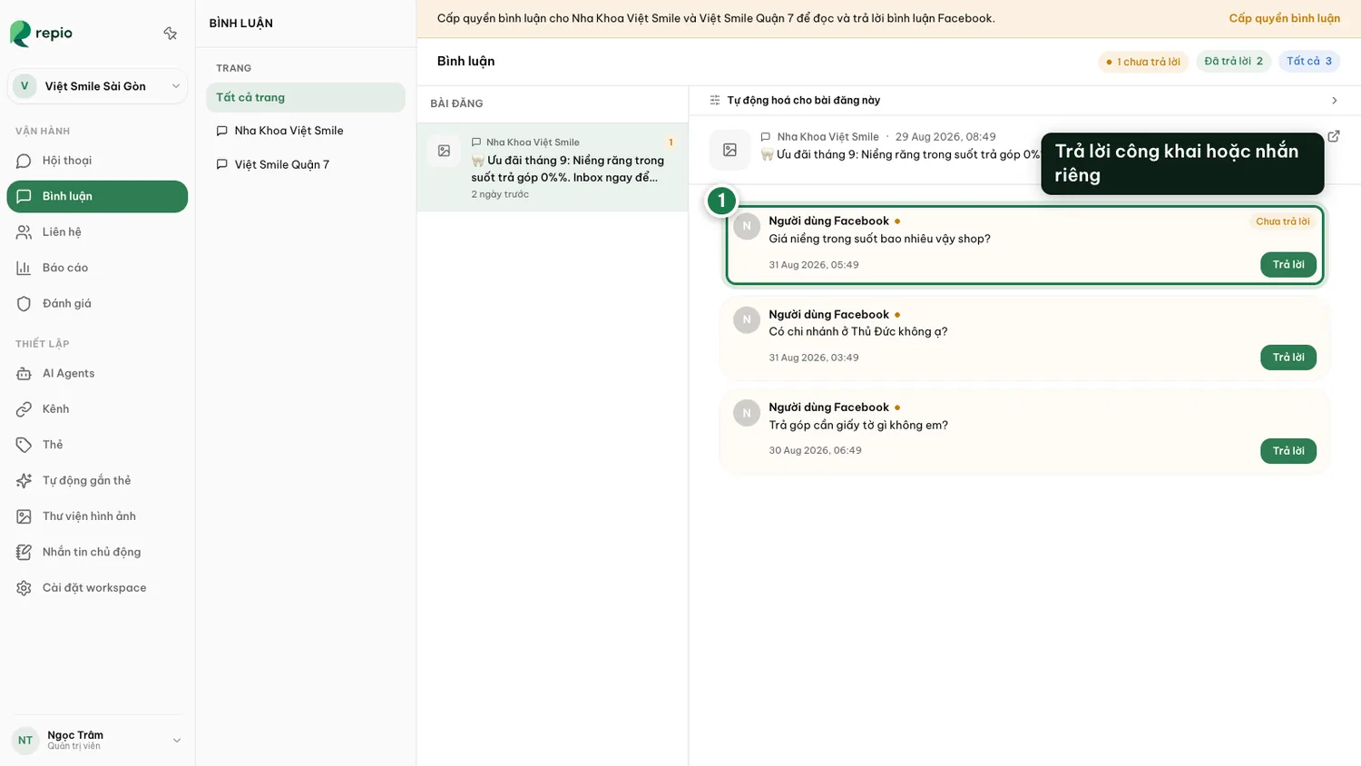Open Ngọc Trâm user menu

pos(97,740)
